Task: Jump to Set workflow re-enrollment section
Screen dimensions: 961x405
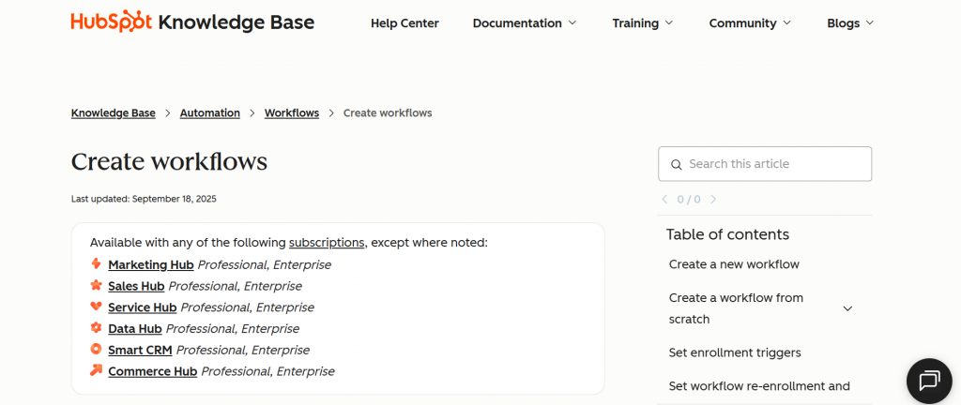Action: coord(759,386)
